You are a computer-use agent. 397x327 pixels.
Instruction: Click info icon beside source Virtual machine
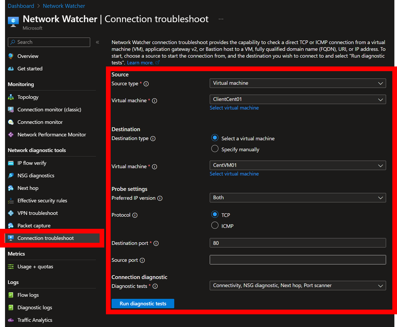pos(154,101)
